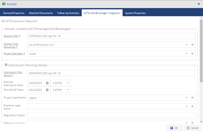Close the Activity dialog with X

click(199, 4)
